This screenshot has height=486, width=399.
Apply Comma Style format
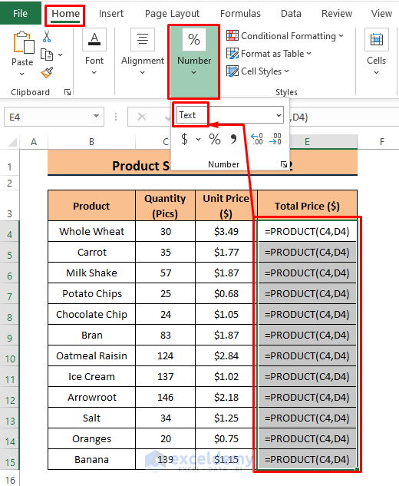(x=233, y=139)
